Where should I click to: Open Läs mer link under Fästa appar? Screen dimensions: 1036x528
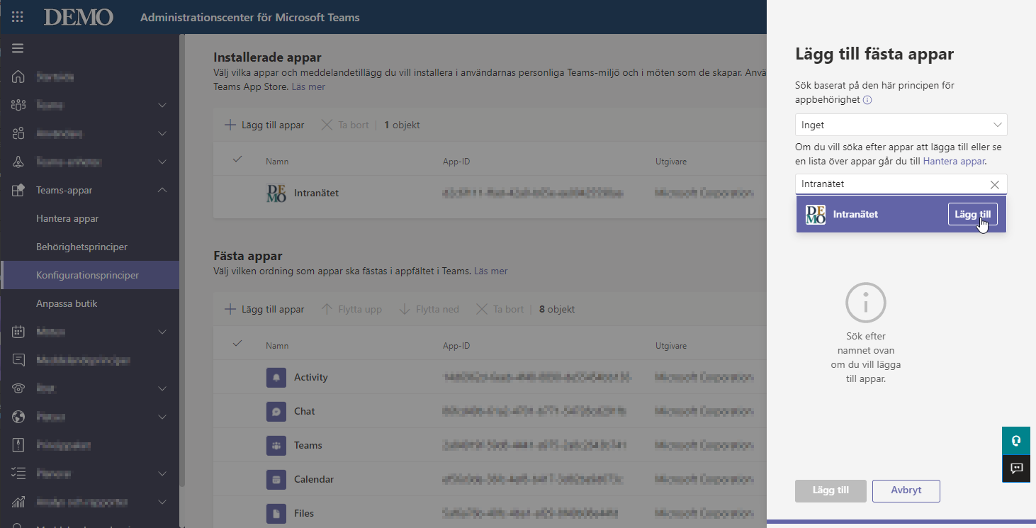(x=491, y=271)
